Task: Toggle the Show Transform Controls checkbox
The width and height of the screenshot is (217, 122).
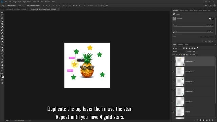Action: (x=26, y=6)
